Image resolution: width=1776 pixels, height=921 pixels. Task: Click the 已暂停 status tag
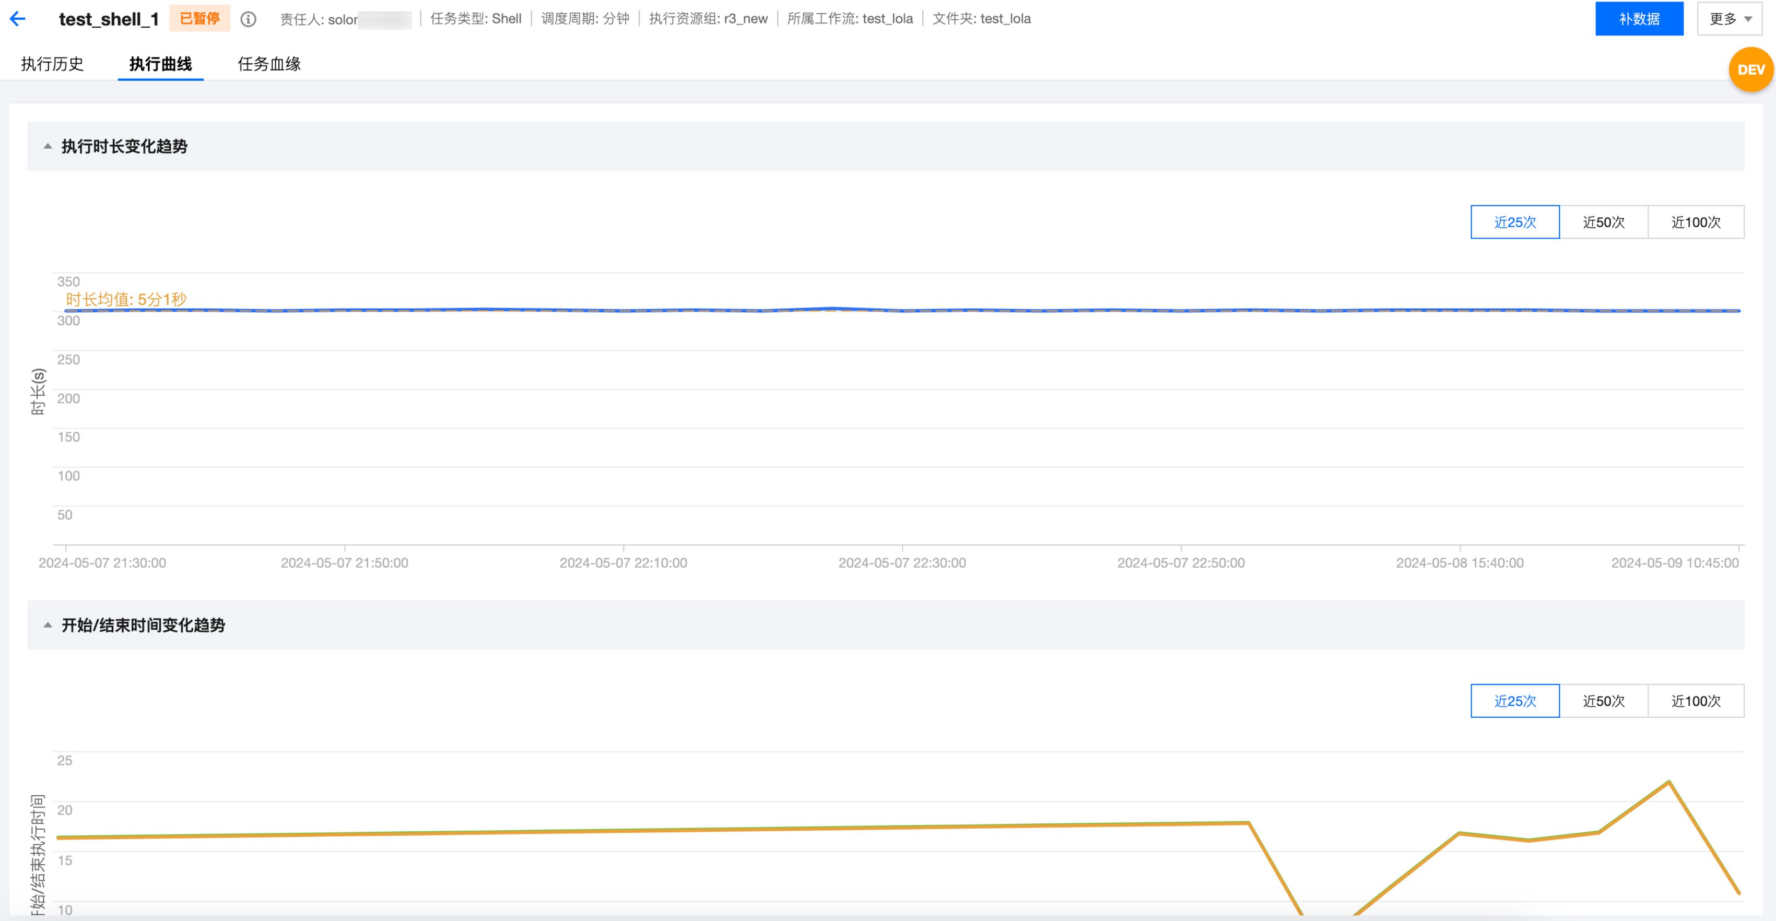(199, 19)
